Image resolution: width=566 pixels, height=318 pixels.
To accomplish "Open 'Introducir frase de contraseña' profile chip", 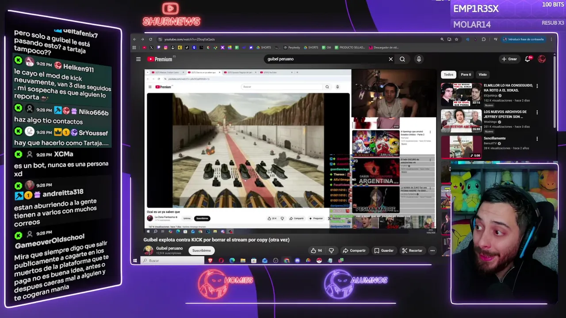I will [524, 39].
